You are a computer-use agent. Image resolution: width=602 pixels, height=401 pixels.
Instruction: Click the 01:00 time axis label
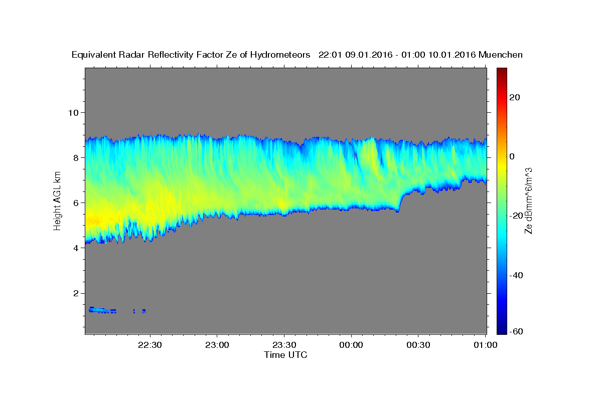point(485,345)
